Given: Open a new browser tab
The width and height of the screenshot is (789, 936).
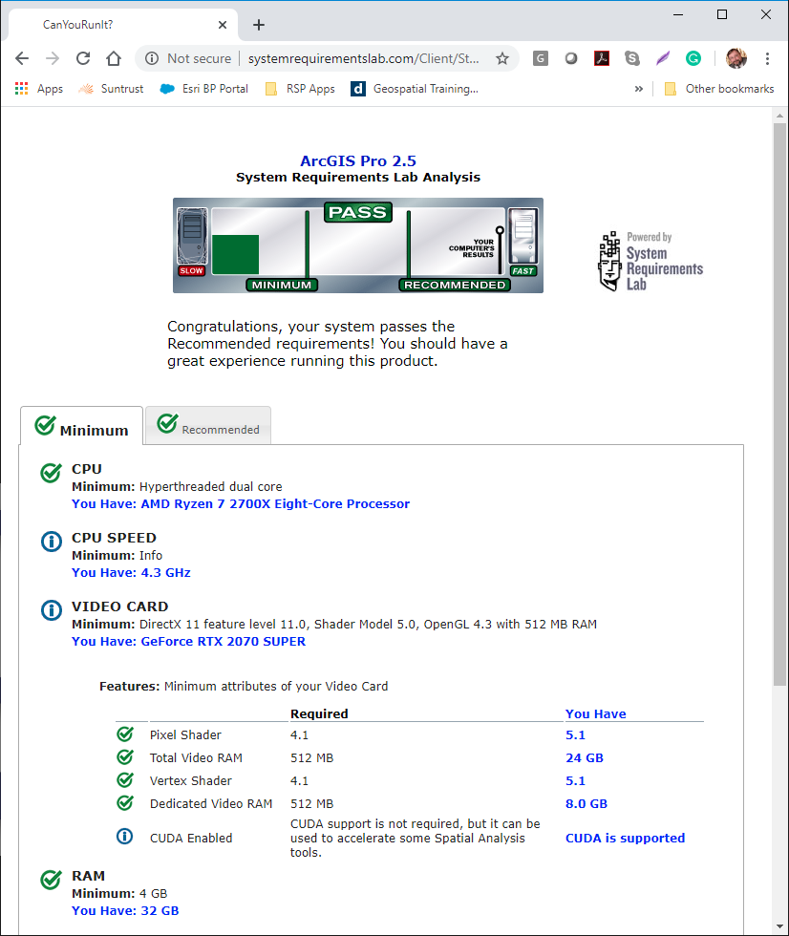Looking at the screenshot, I should (259, 25).
